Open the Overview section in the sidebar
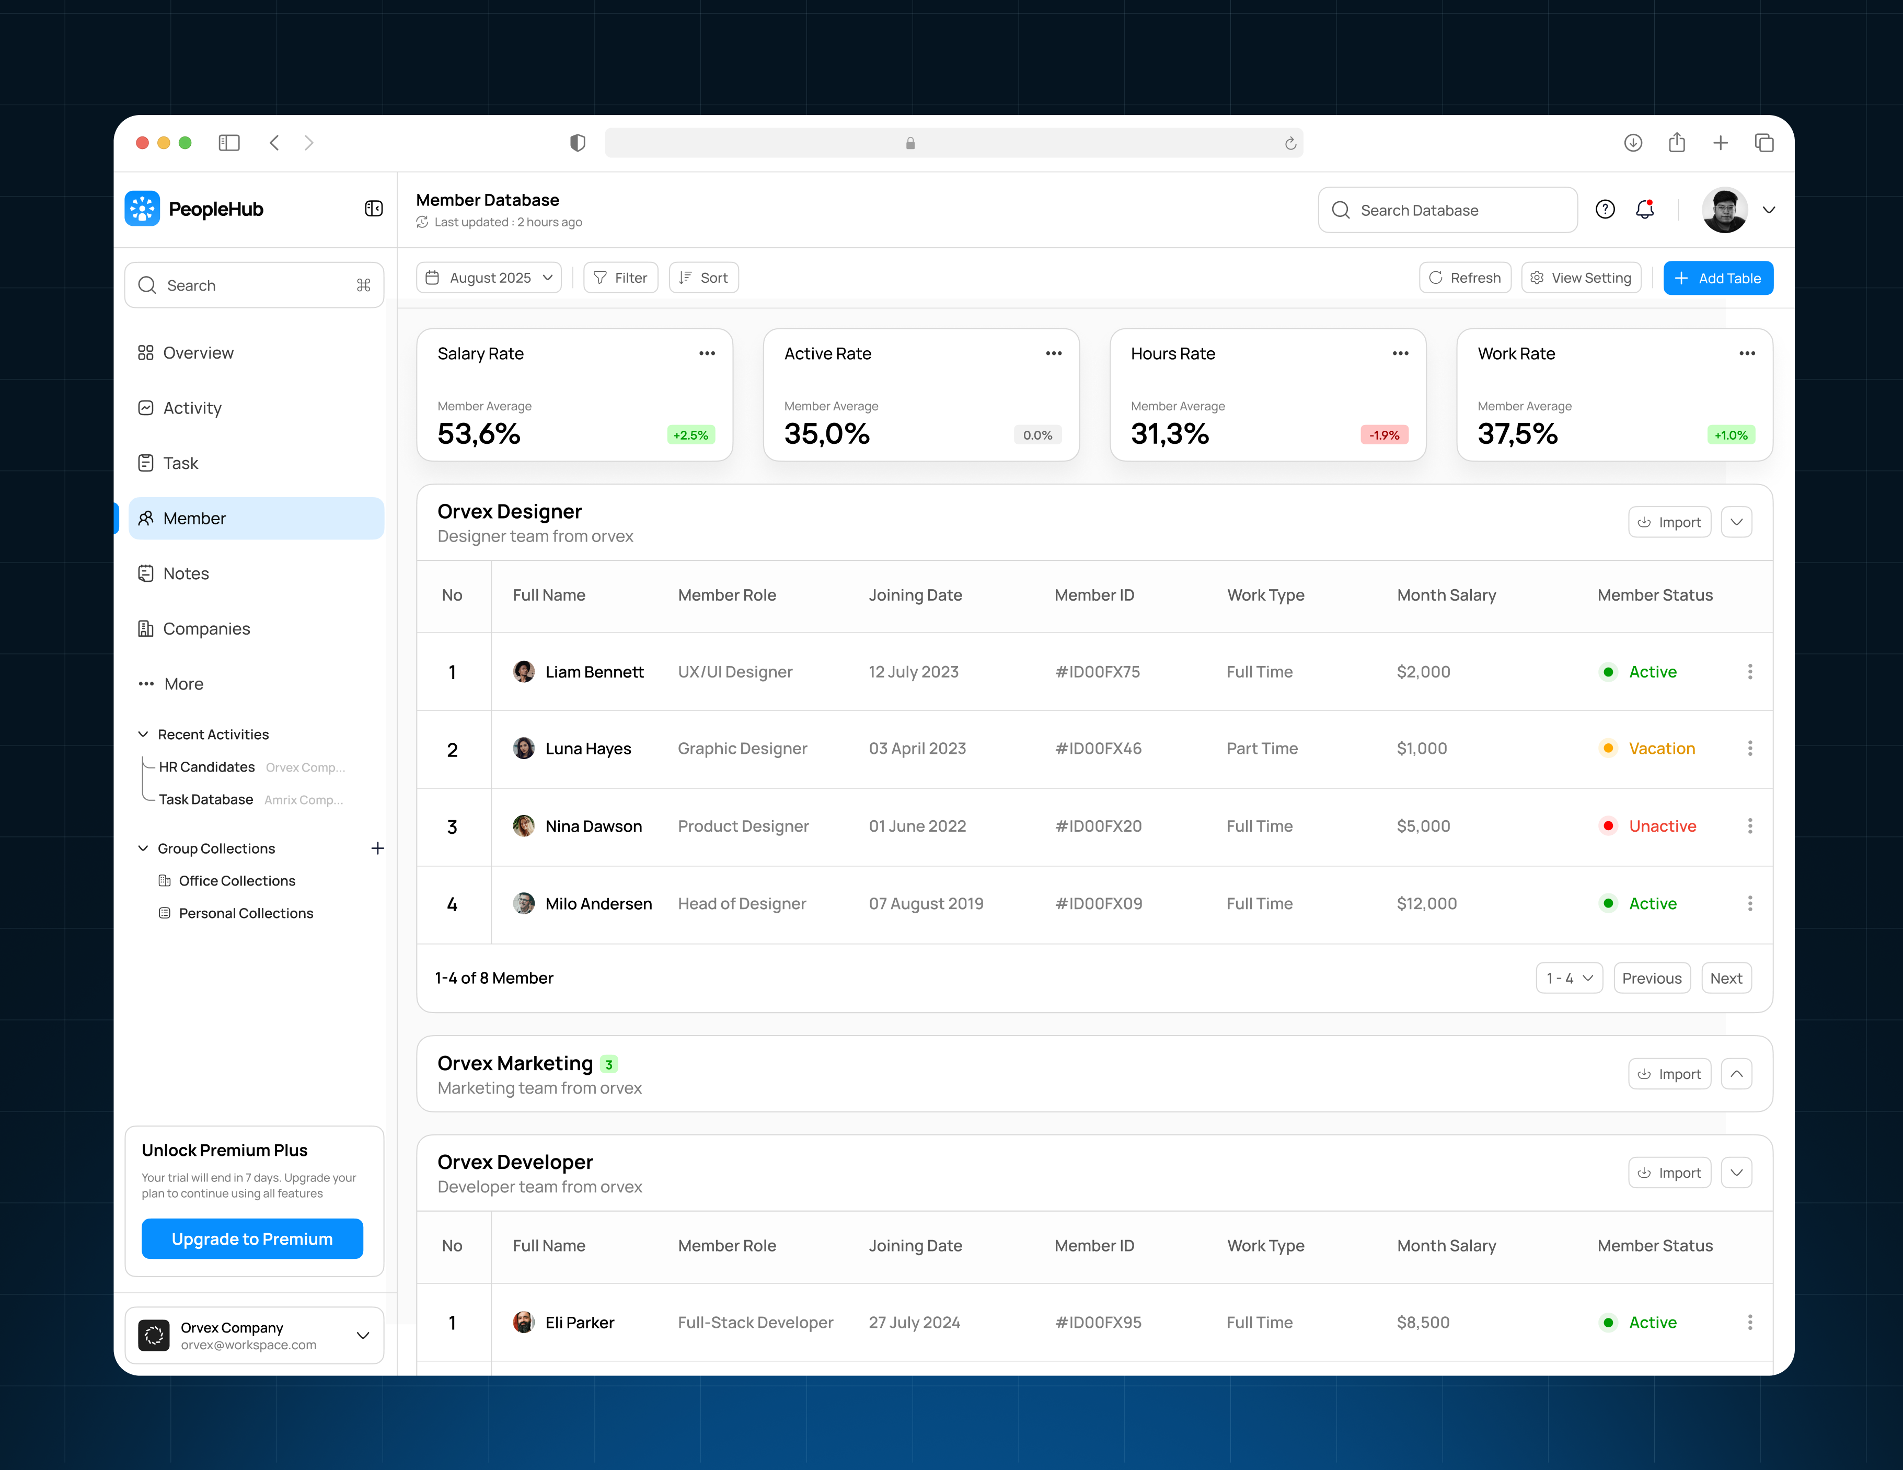The width and height of the screenshot is (1903, 1470). [x=198, y=352]
